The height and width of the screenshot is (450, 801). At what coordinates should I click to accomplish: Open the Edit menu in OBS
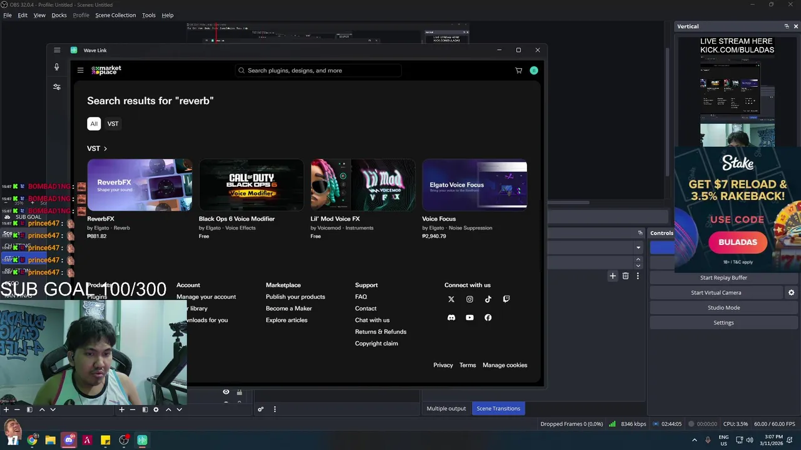pyautogui.click(x=23, y=15)
